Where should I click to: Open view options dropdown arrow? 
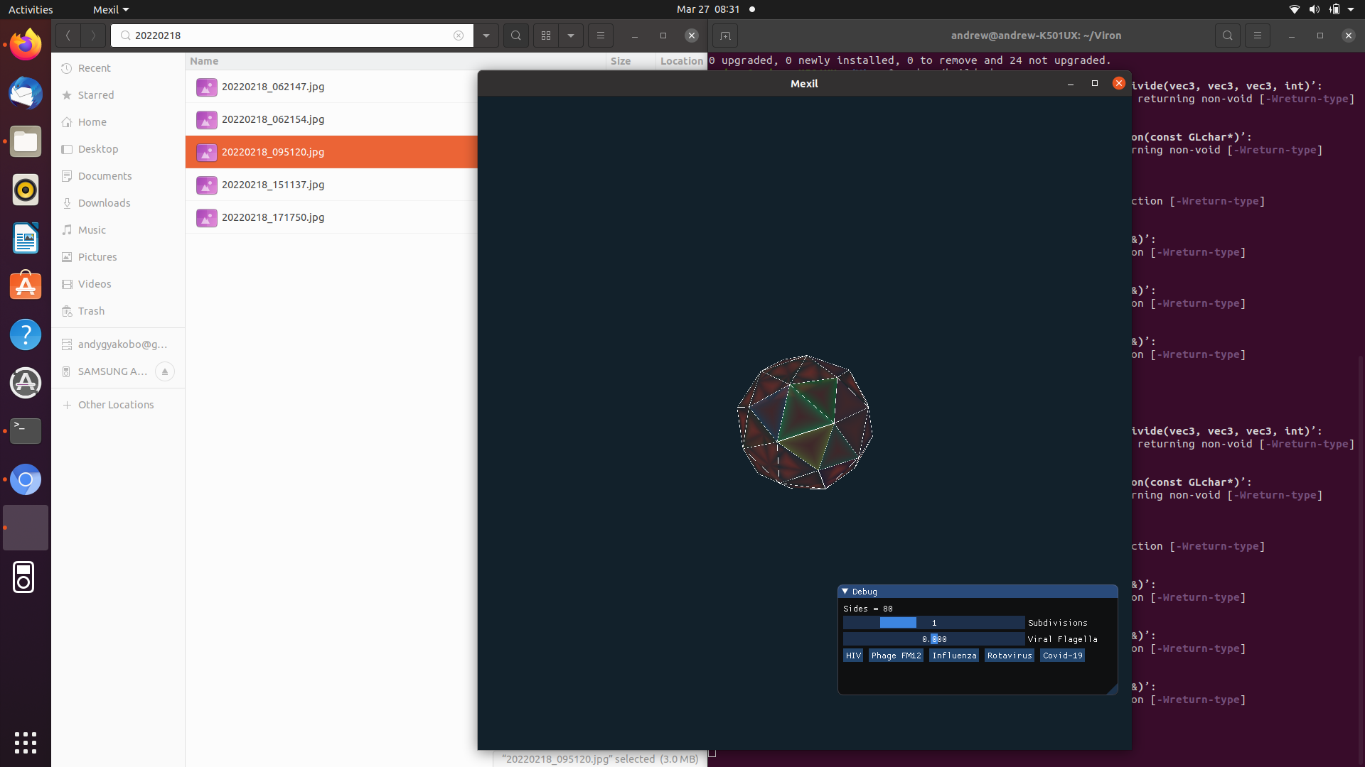(x=571, y=36)
